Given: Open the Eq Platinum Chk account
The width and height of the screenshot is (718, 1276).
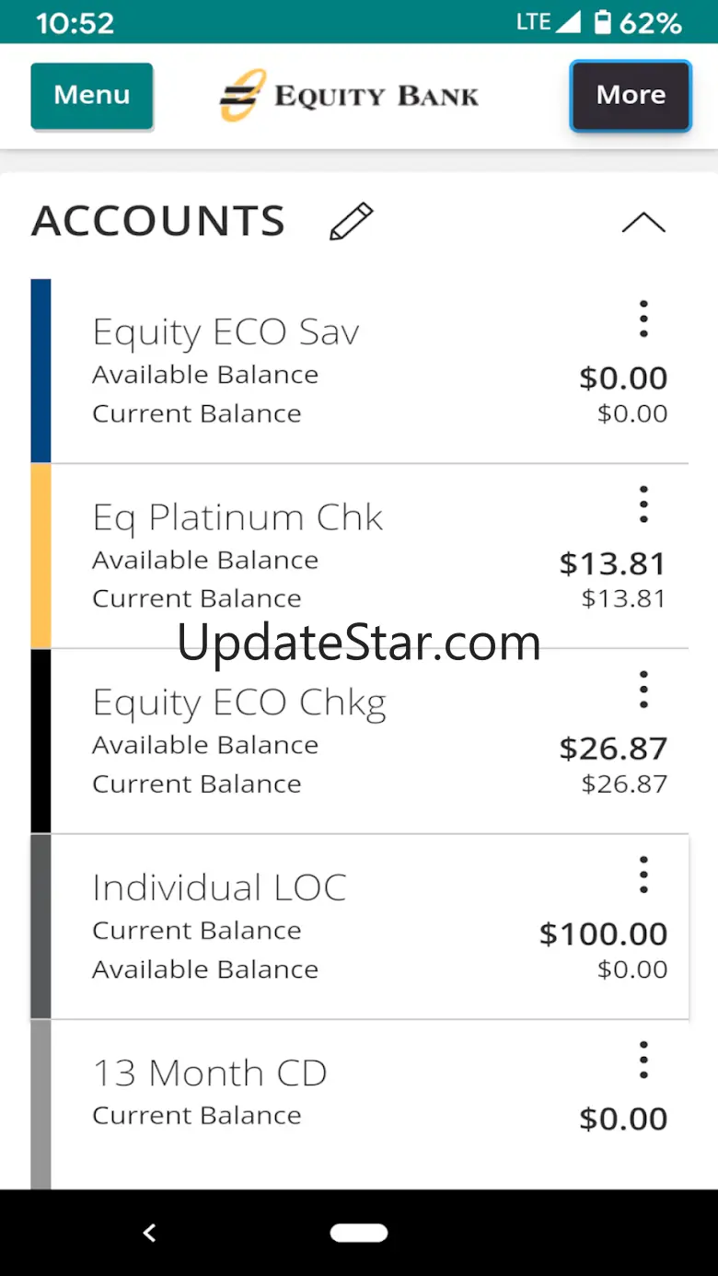Looking at the screenshot, I should pos(237,517).
